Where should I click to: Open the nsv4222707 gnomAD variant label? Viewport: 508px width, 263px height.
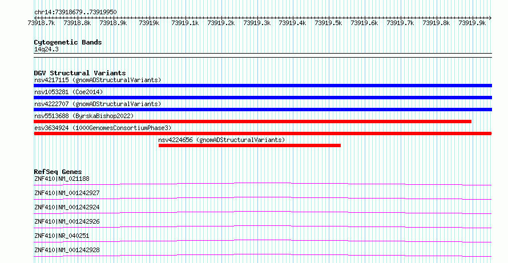pyautogui.click(x=98, y=104)
